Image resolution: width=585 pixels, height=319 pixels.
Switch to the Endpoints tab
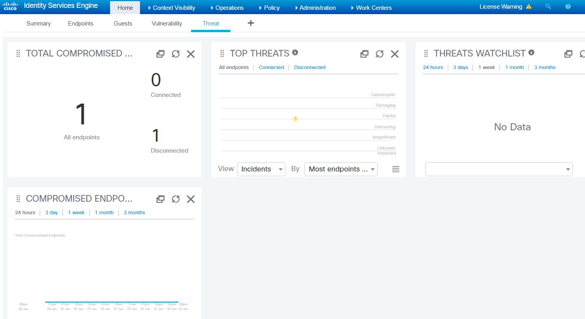(81, 24)
